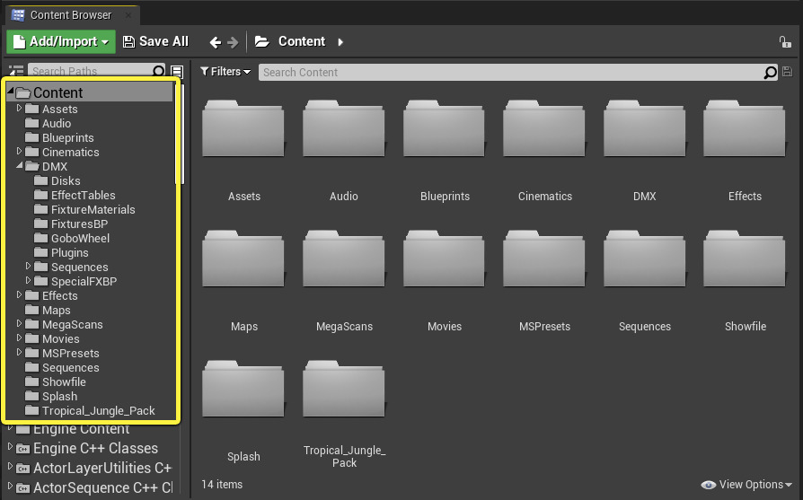
Task: Select Tropical_Jungle_Pack in tree
Action: pos(98,410)
